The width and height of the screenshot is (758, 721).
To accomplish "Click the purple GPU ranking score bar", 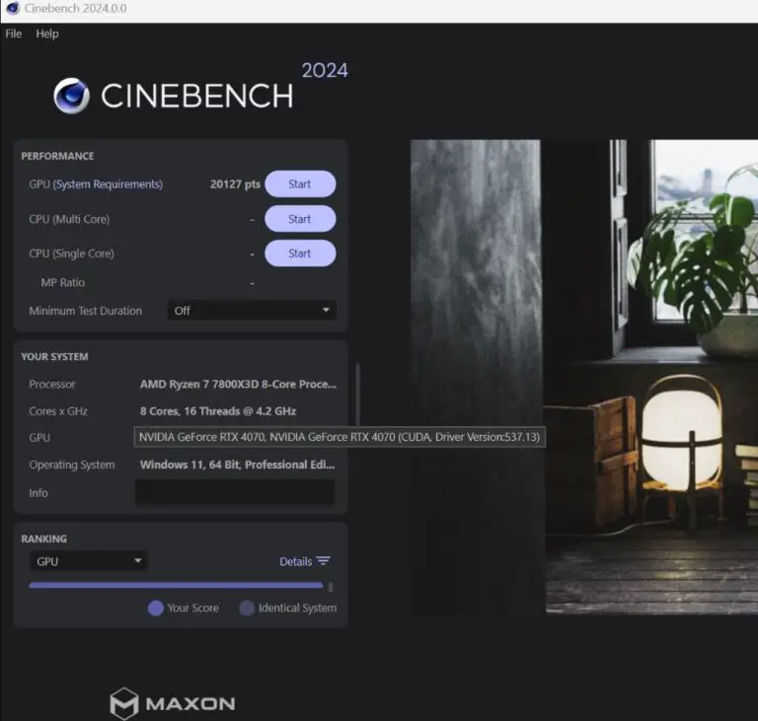I will pyautogui.click(x=176, y=585).
